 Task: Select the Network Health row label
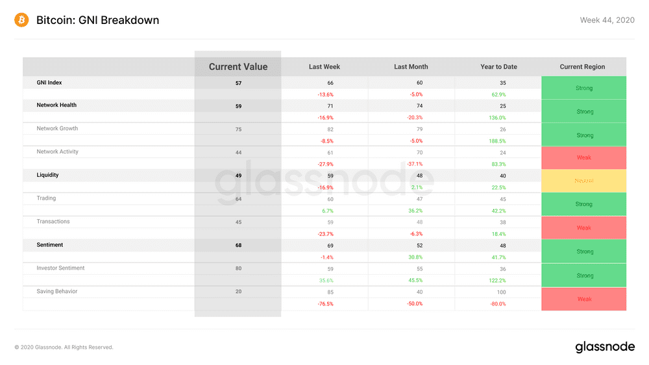(56, 105)
